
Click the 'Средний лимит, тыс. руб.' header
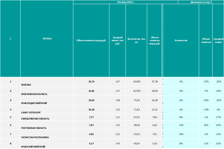pos(118,41)
